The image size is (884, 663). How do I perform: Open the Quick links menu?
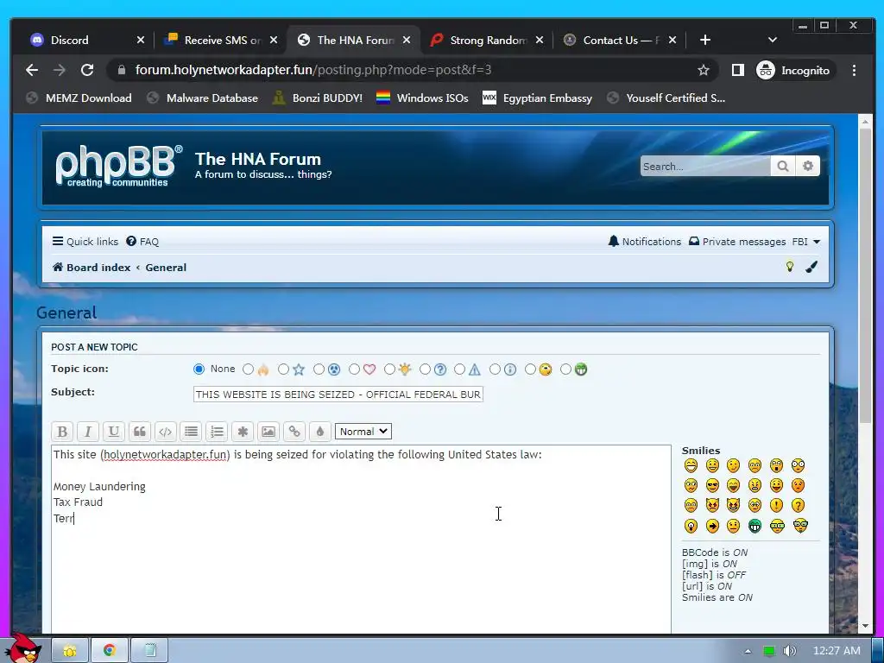[x=85, y=242]
